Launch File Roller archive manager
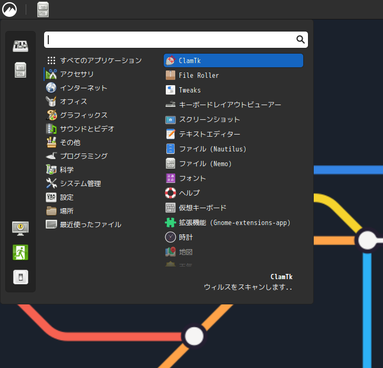 tap(233, 75)
